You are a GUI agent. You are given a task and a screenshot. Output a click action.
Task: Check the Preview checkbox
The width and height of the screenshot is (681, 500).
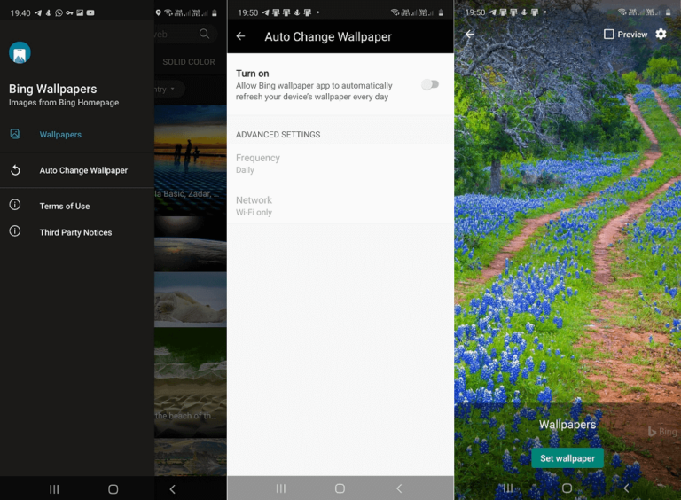(x=609, y=35)
